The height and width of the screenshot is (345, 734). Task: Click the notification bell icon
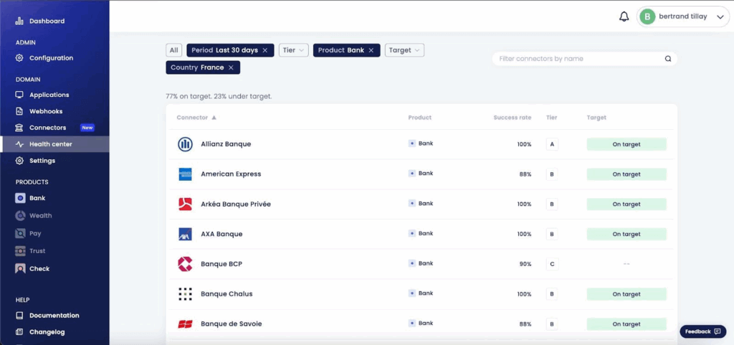coord(624,17)
